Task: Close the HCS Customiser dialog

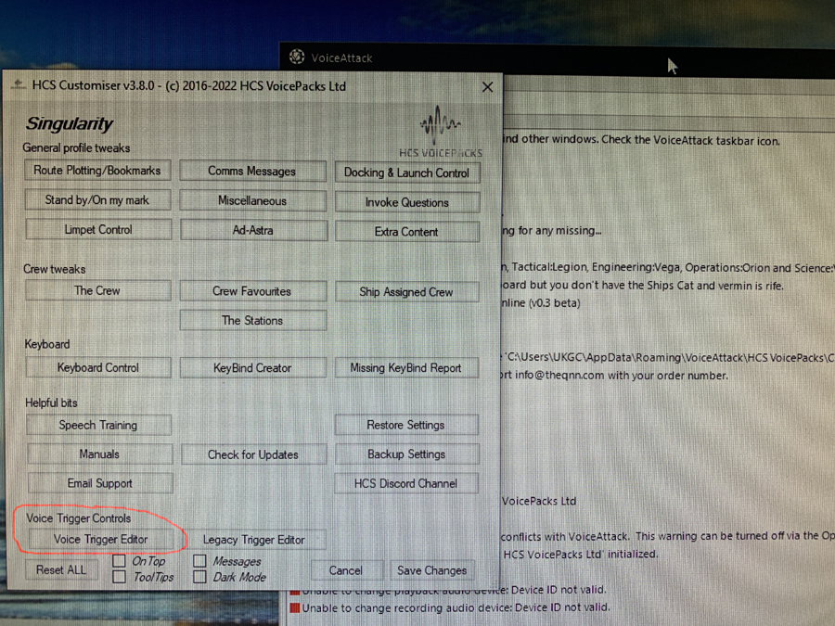Action: pos(487,87)
